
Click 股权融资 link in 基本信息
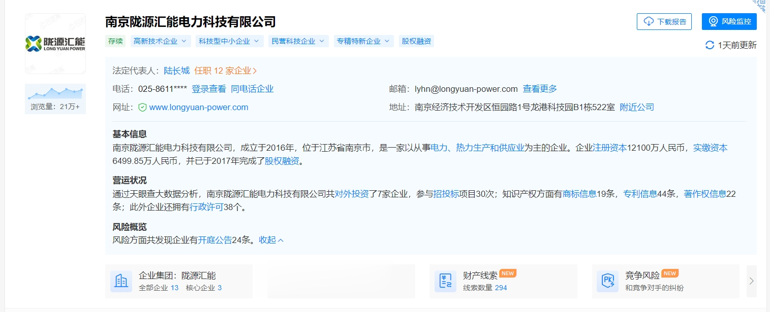click(282, 161)
